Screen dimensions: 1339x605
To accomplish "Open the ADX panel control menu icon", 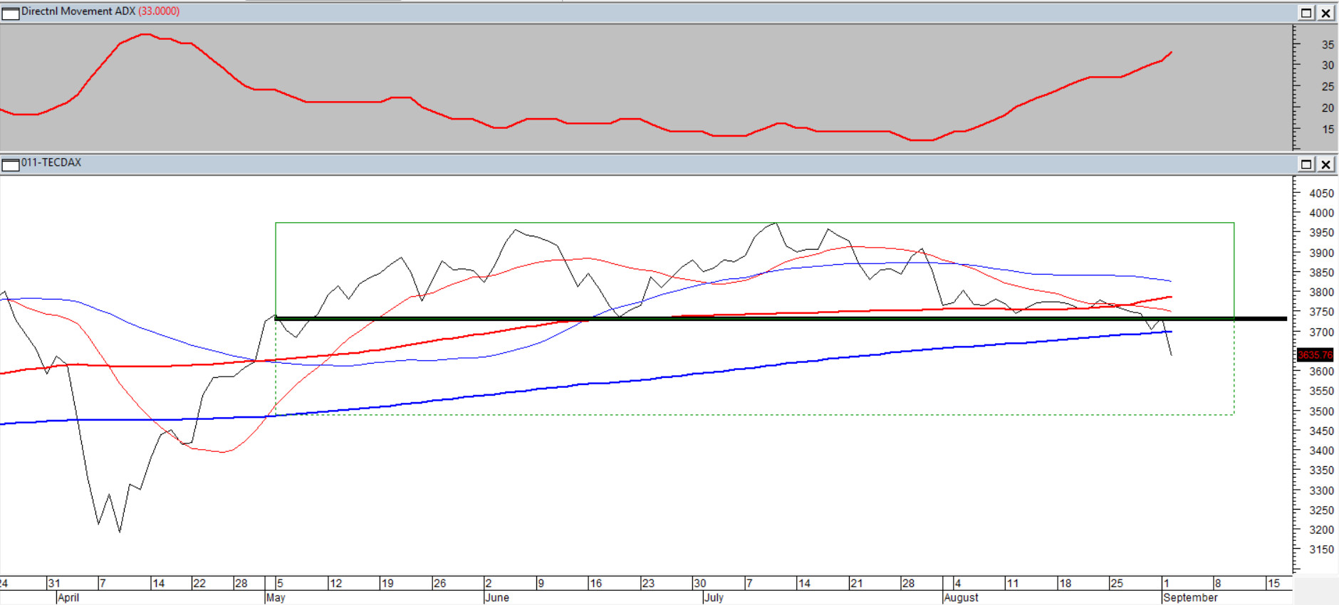I will coord(10,13).
